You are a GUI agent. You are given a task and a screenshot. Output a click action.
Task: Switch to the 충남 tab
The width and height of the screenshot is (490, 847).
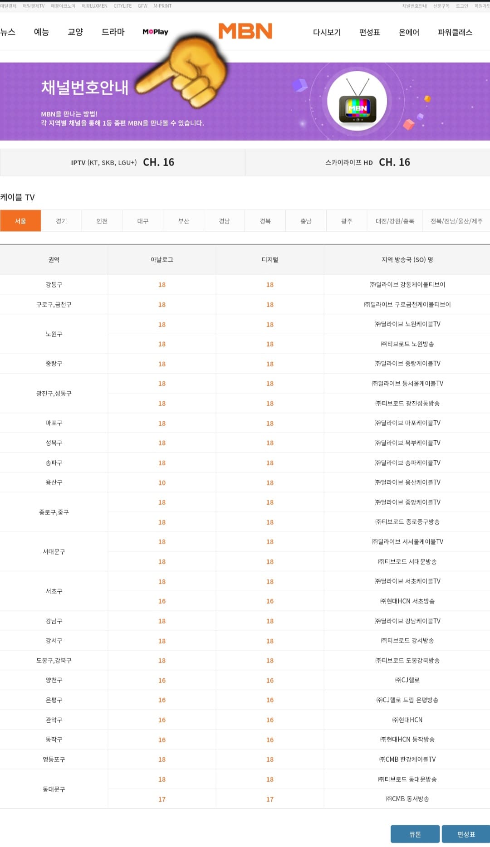tap(306, 221)
